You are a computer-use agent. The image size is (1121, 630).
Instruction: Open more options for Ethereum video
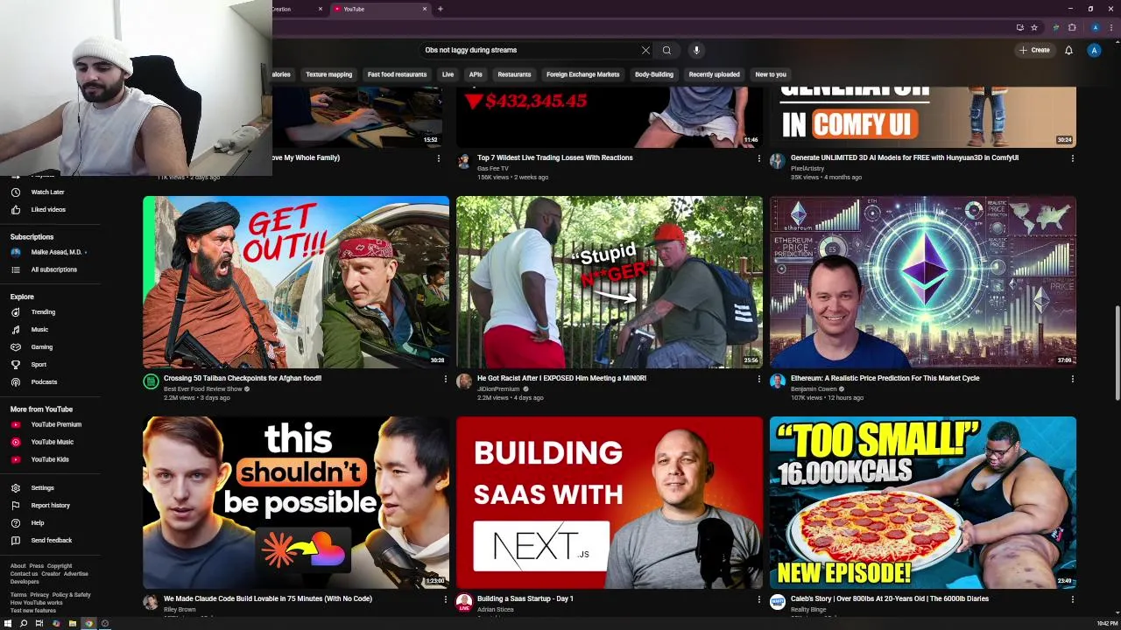(x=1072, y=379)
